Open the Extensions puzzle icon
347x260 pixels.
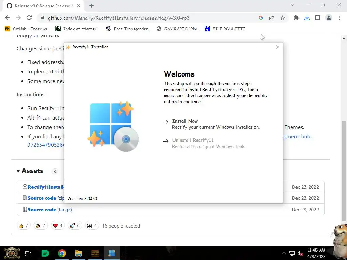296,18
